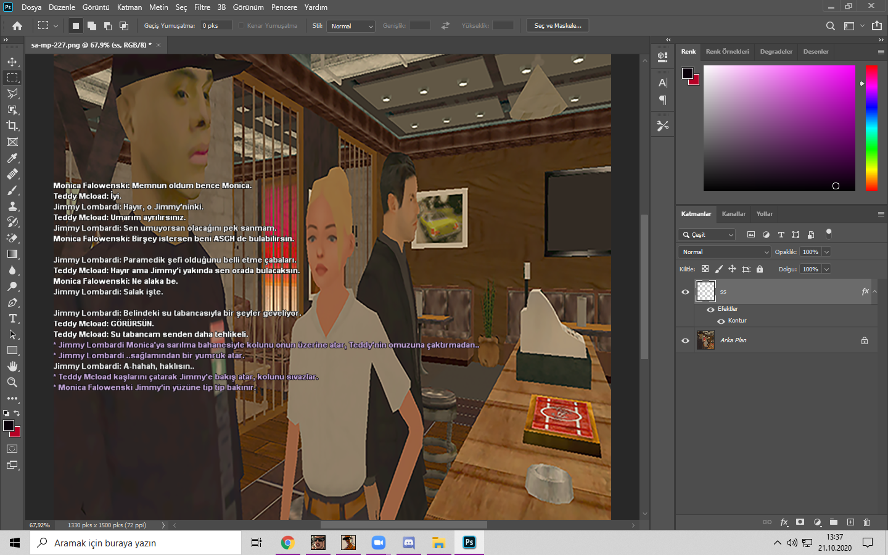The height and width of the screenshot is (555, 888).
Task: Select the Hand tool
Action: coord(12,366)
